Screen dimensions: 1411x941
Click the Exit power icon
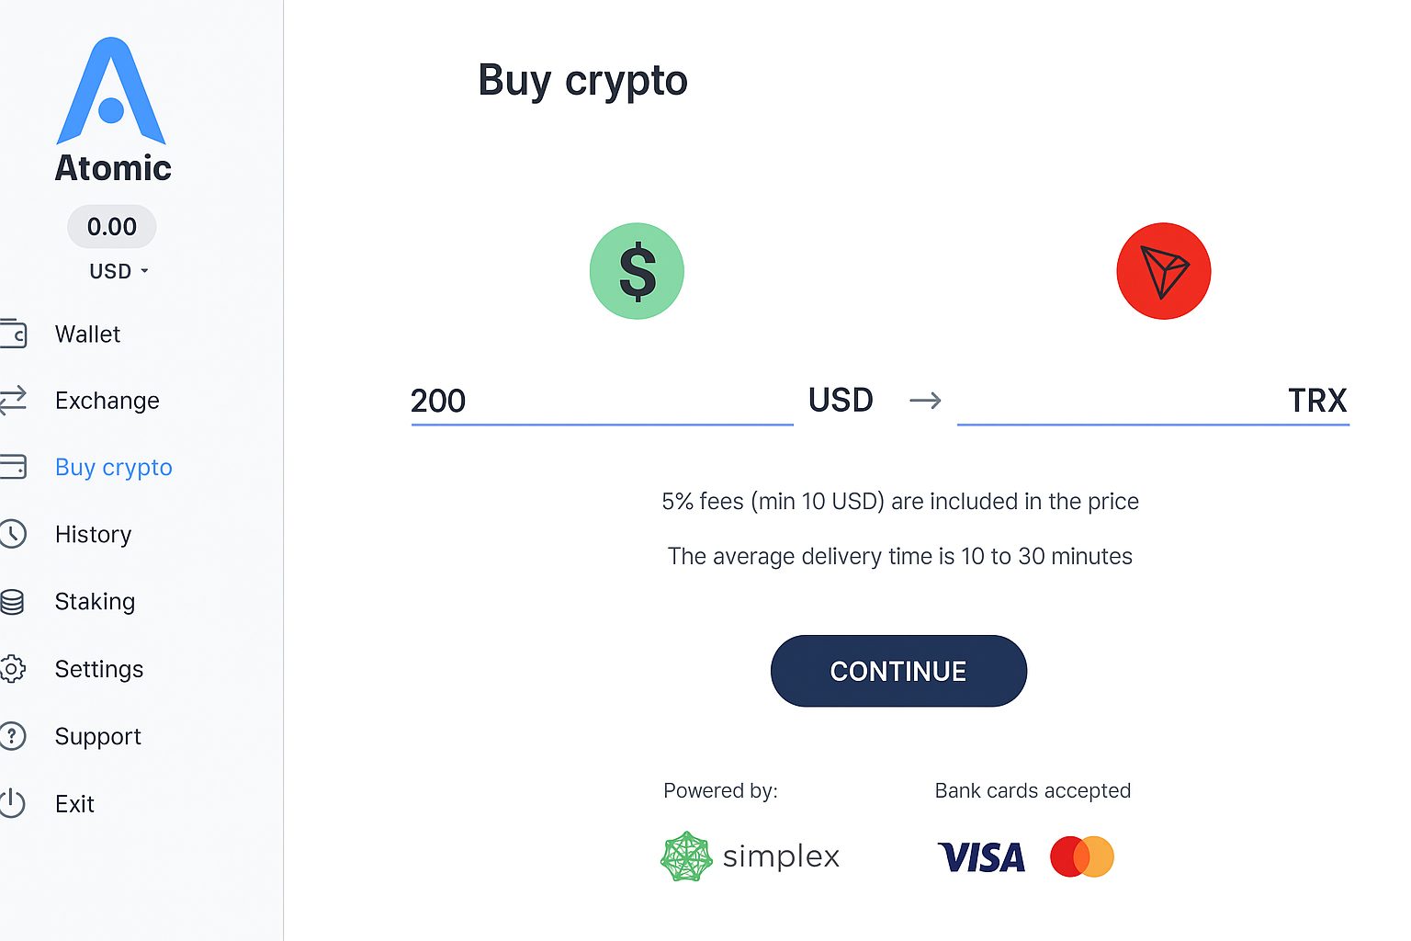point(13,803)
